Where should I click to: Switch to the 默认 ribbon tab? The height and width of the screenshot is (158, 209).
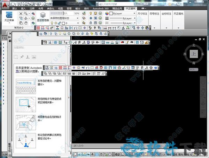15,8
